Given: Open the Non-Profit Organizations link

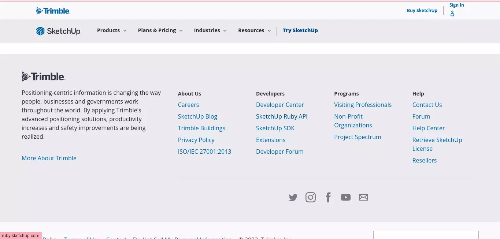Looking at the screenshot, I should pyautogui.click(x=353, y=121).
